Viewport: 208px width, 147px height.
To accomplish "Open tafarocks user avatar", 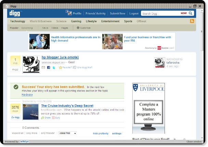I will (159, 63).
